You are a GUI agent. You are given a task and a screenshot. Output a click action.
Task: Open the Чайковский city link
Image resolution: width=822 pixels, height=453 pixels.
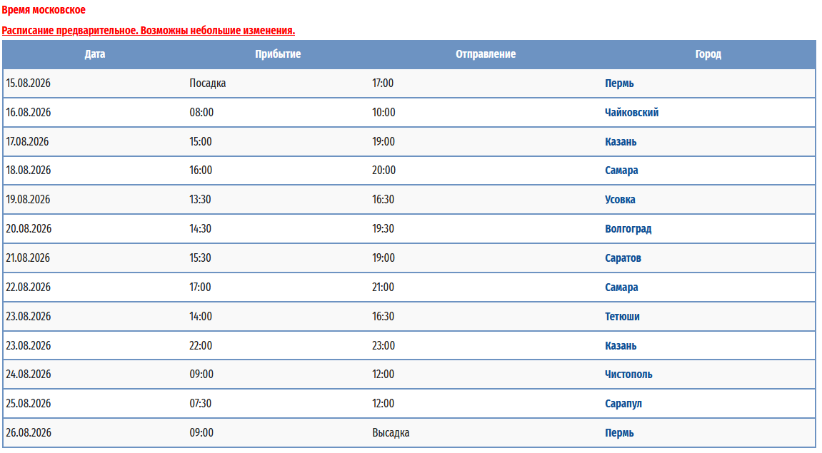point(631,113)
